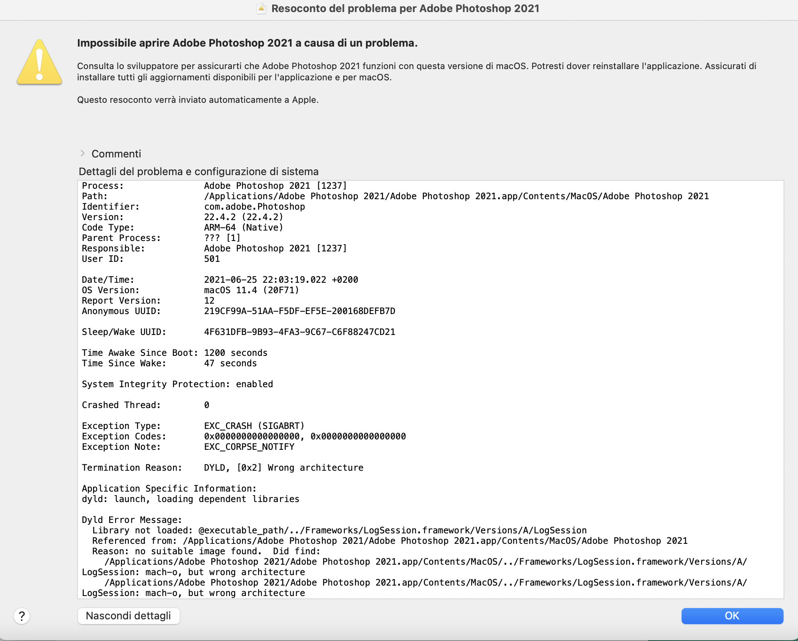Open help with question mark button
Screen dimensions: 798x641
pyautogui.click(x=22, y=616)
